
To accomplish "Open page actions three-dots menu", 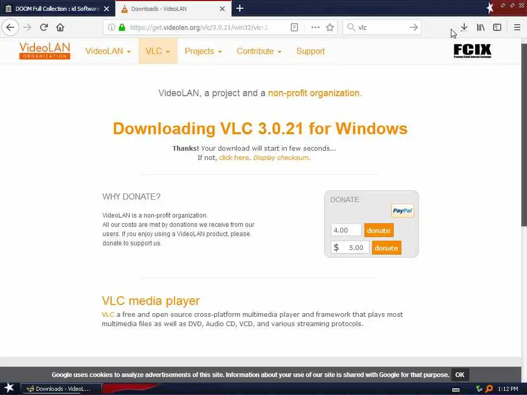I will pos(315,27).
